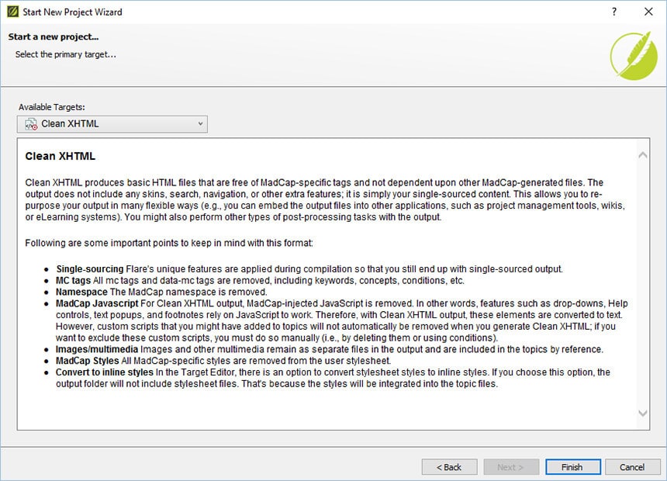Go to previous step with Back button
Screen dimensions: 667x481
coord(449,467)
